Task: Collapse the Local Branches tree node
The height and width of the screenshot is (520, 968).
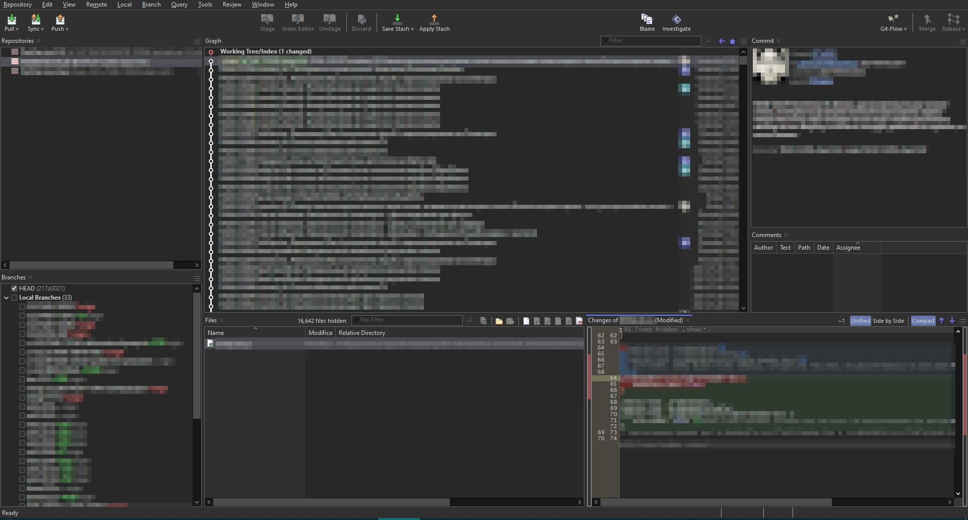Action: pos(6,298)
